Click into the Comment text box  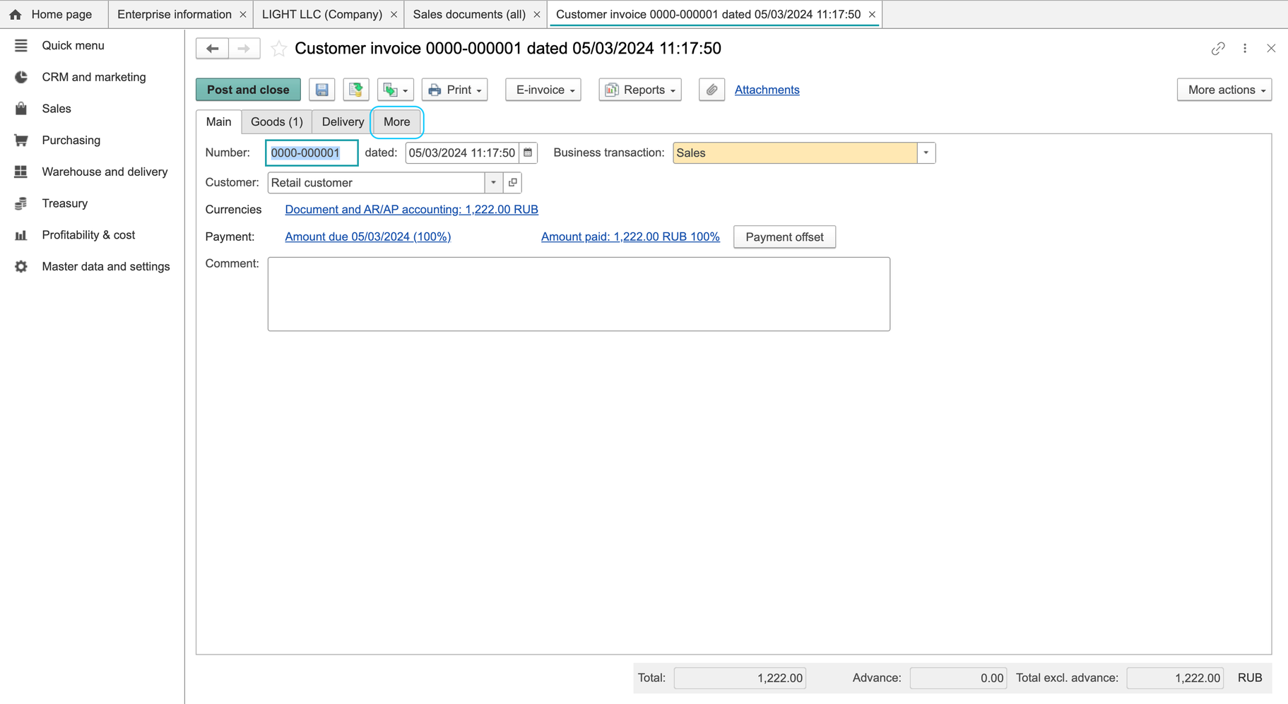[579, 294]
